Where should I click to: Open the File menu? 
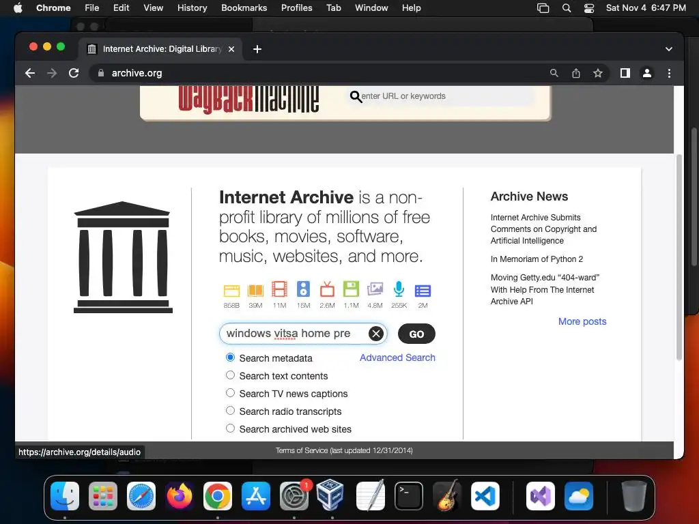(92, 8)
